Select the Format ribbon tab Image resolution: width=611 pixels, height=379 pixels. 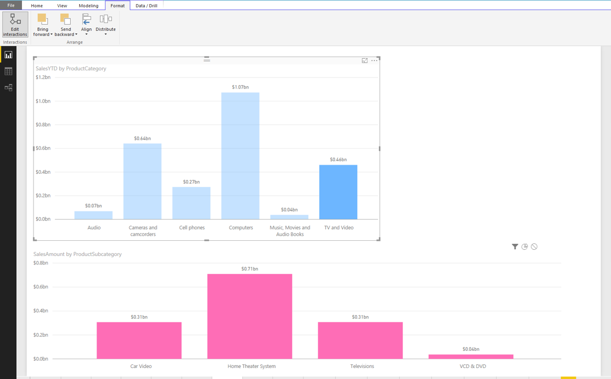(118, 6)
